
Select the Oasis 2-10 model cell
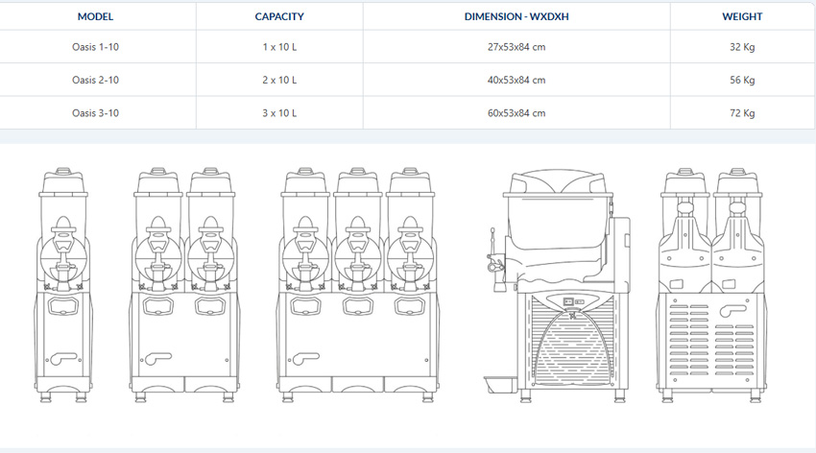[x=95, y=80]
